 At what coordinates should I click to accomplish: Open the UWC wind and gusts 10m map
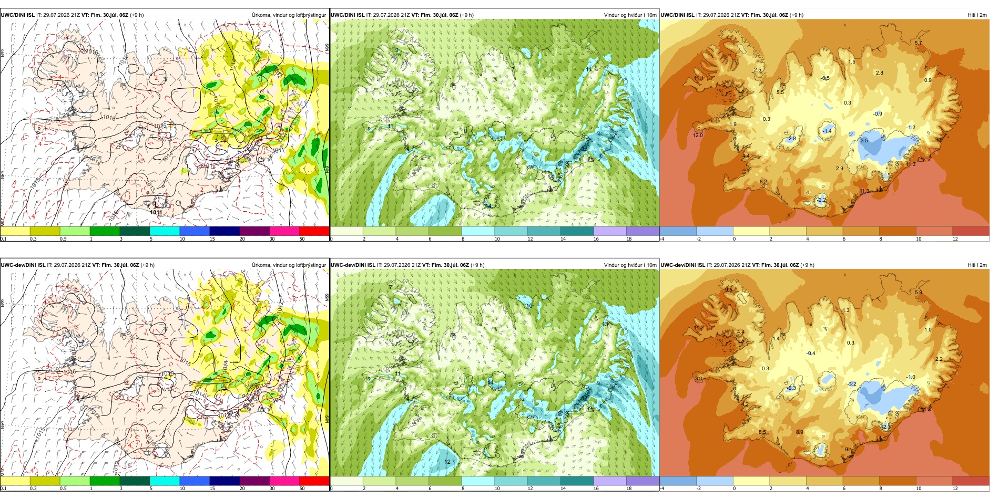click(x=494, y=123)
